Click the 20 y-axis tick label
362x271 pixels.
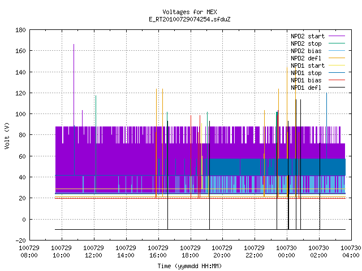22,198
